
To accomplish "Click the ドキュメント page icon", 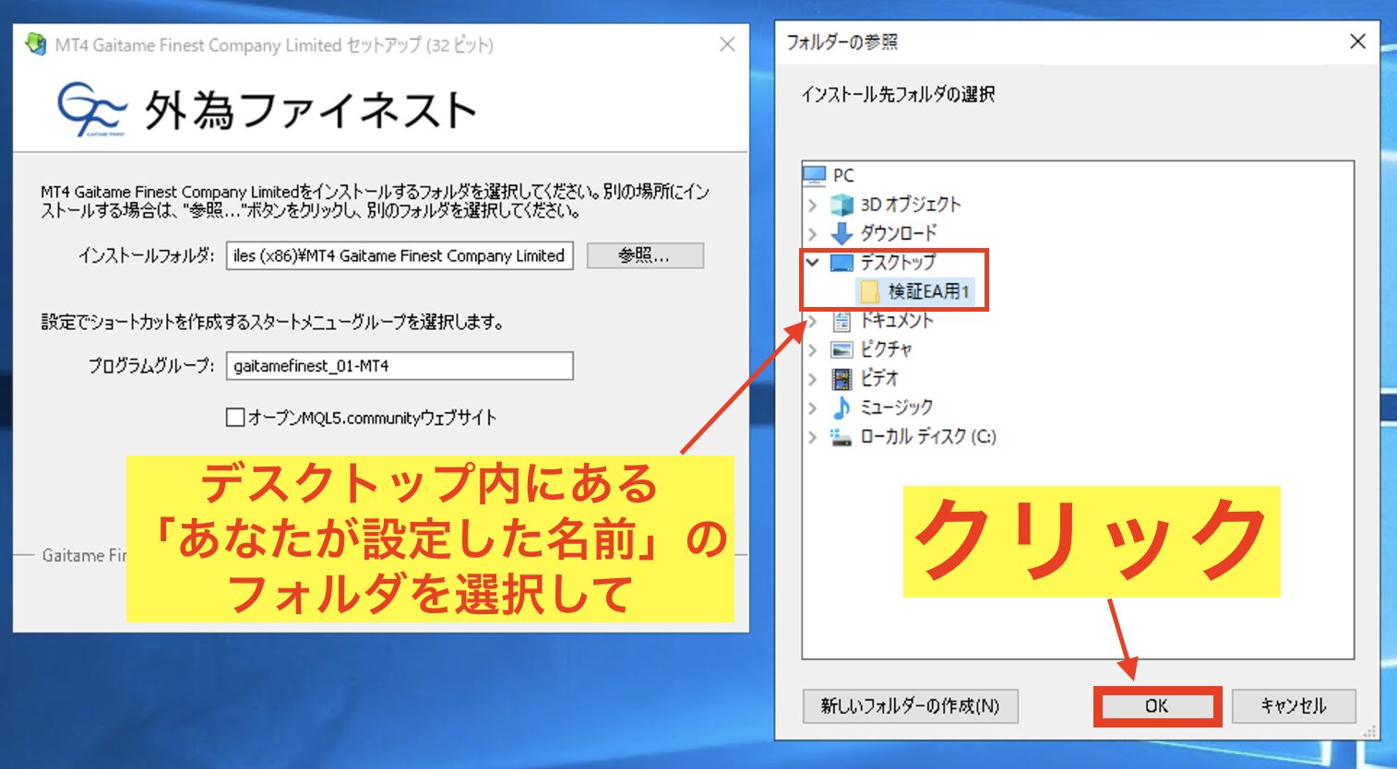I will click(x=842, y=320).
